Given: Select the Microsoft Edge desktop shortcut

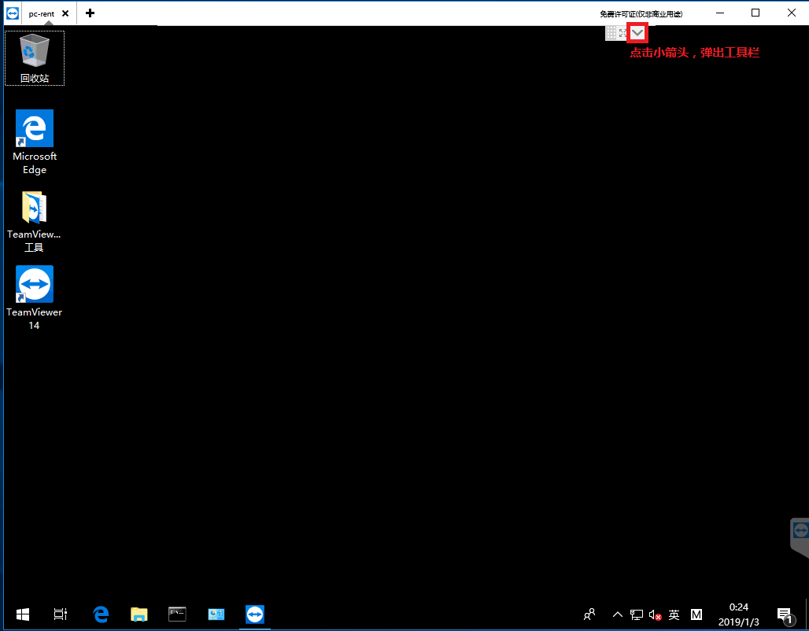Looking at the screenshot, I should pyautogui.click(x=35, y=142).
